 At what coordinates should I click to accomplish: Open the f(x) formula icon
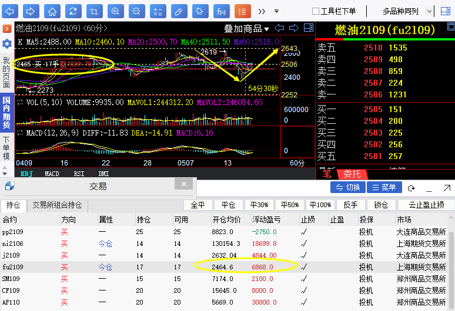(222, 12)
